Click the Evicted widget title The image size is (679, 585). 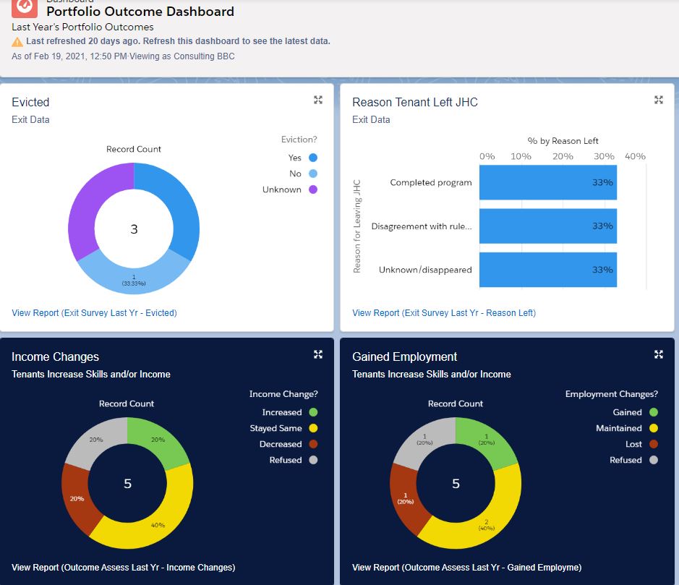30,102
